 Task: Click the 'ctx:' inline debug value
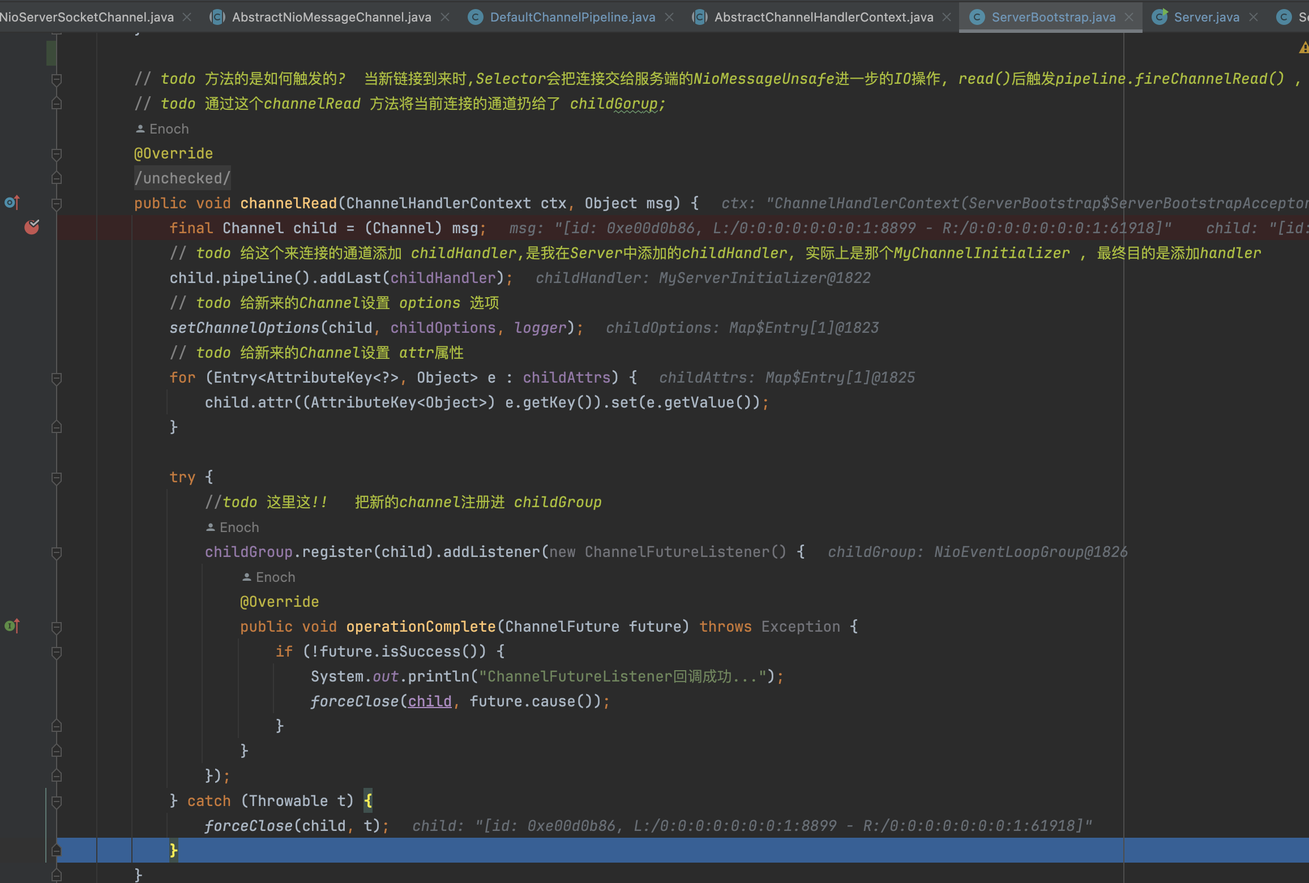[1015, 203]
